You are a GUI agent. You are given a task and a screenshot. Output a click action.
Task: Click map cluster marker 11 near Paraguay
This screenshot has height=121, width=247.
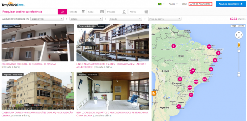point(180,79)
